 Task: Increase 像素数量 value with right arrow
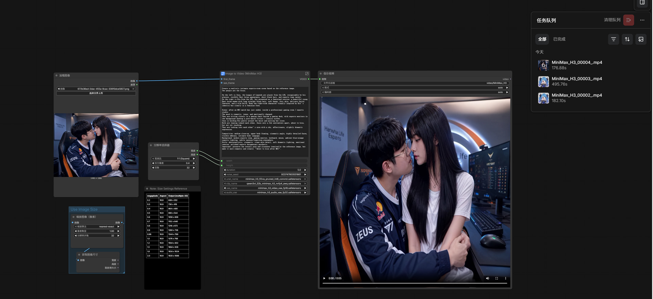coord(118,231)
